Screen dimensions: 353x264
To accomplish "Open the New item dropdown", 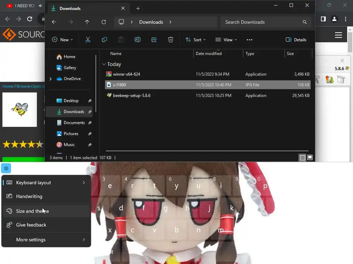I will [x=62, y=40].
